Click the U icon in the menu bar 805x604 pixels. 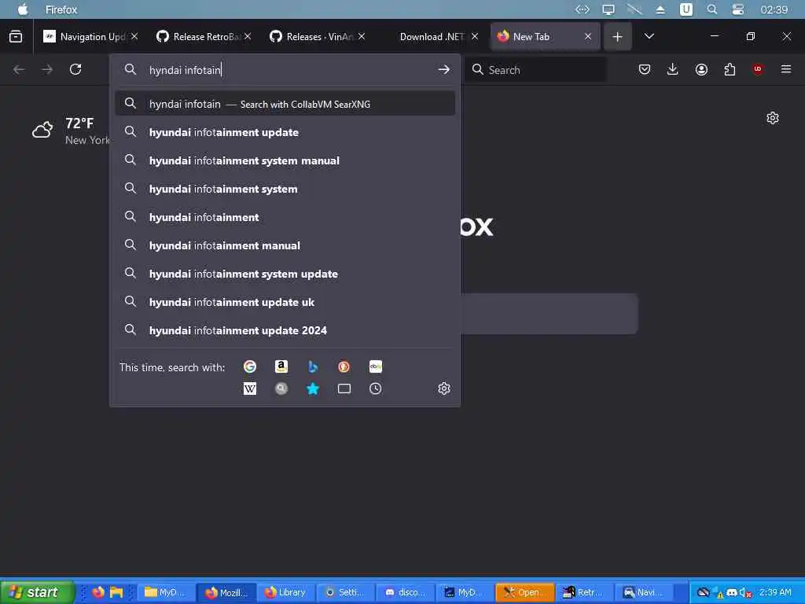686,9
